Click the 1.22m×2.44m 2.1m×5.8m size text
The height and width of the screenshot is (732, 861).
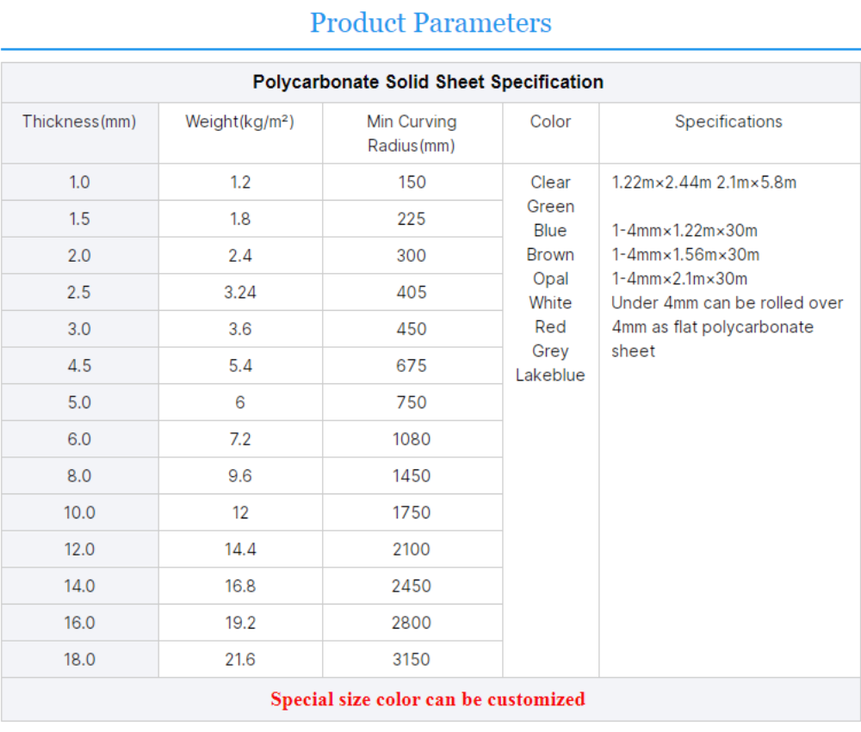704,183
